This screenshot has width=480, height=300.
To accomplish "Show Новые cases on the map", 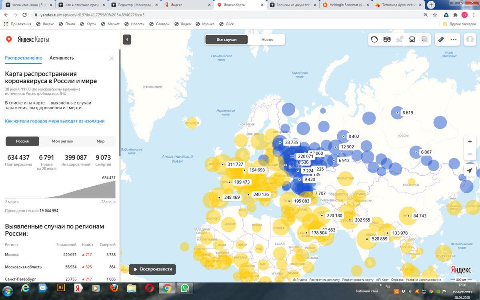I will (x=267, y=40).
